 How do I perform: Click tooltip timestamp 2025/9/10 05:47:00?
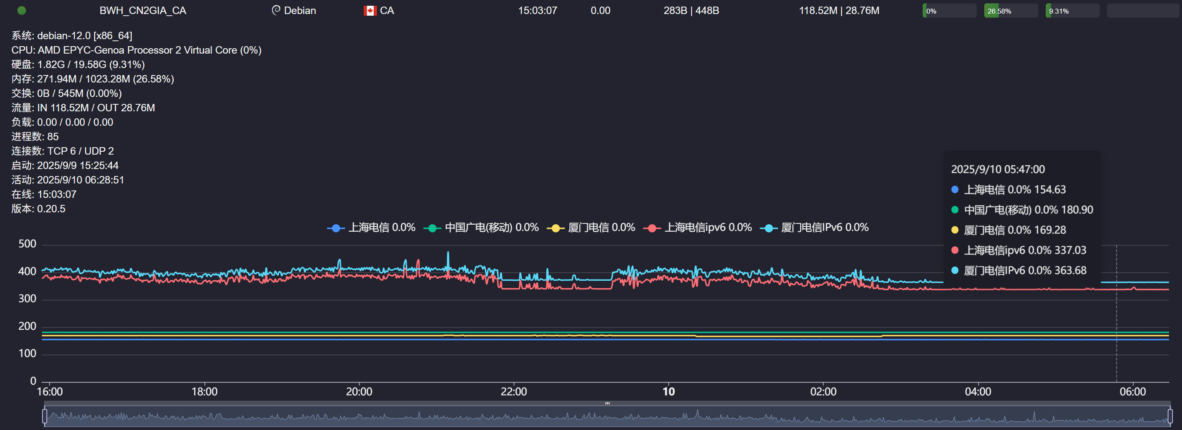click(997, 169)
